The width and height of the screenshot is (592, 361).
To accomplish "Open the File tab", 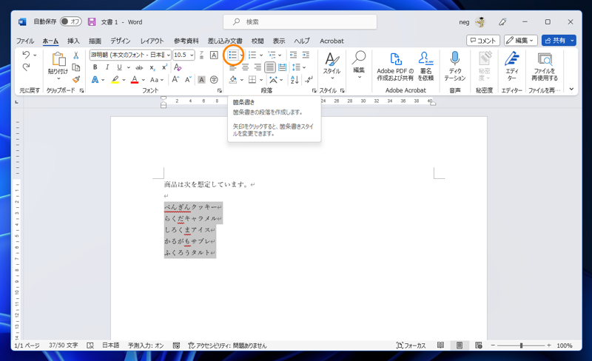I will pos(25,41).
